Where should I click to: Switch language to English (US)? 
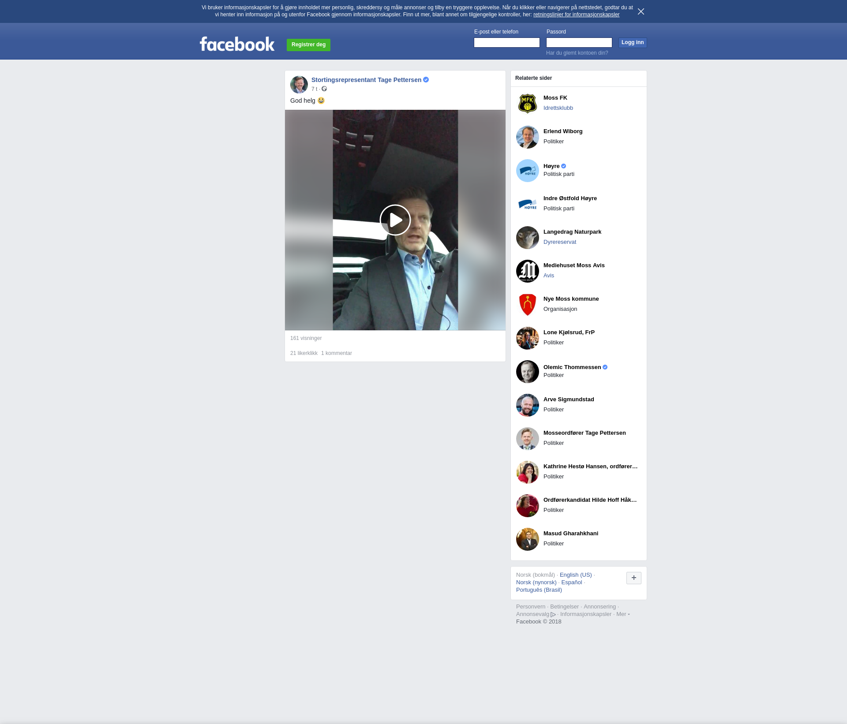(x=575, y=575)
